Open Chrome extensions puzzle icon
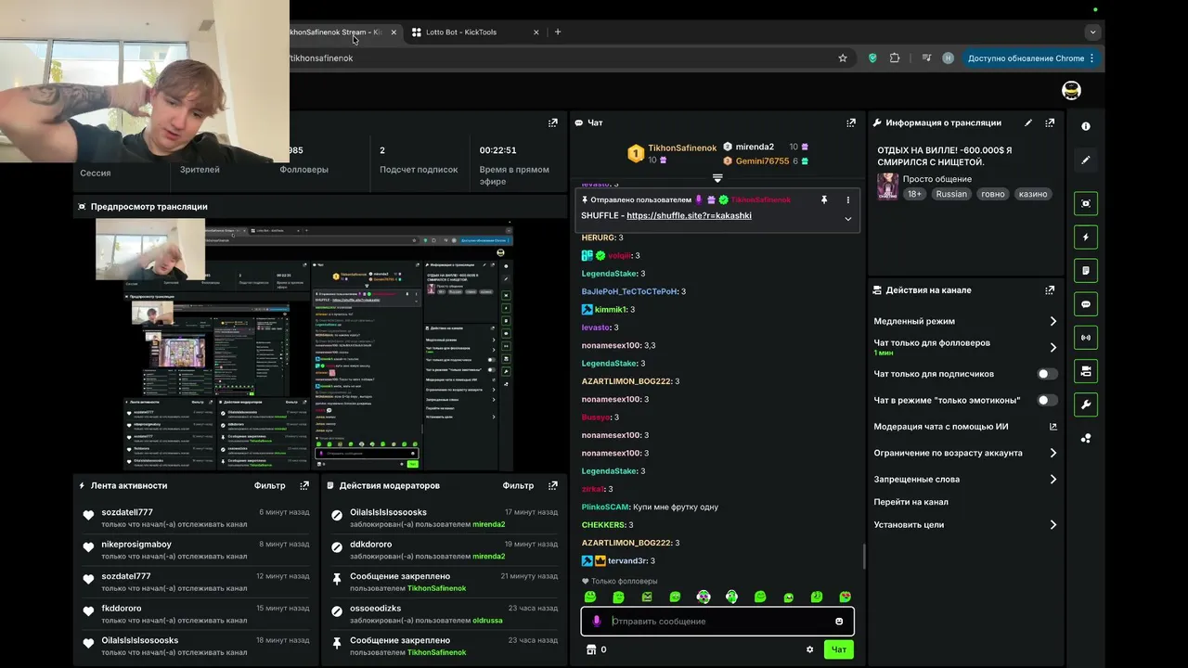The image size is (1188, 668). [895, 58]
